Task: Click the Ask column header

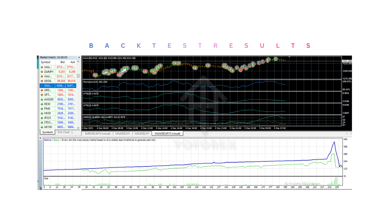Action: [x=73, y=62]
